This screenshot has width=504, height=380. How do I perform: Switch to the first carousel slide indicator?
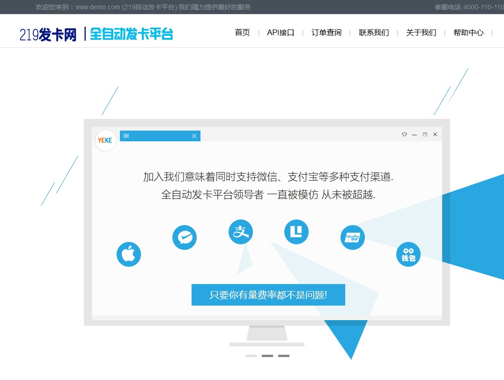(x=251, y=356)
